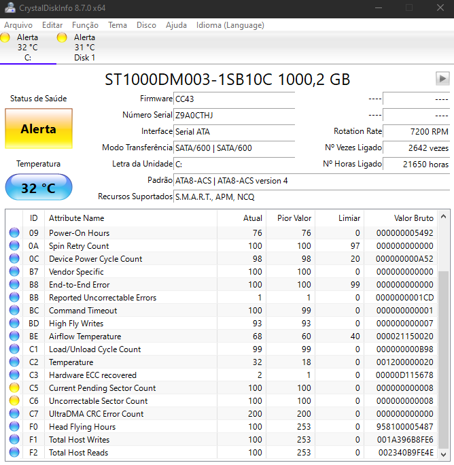Click the Limiar column header
The width and height of the screenshot is (454, 465).
pyautogui.click(x=340, y=218)
